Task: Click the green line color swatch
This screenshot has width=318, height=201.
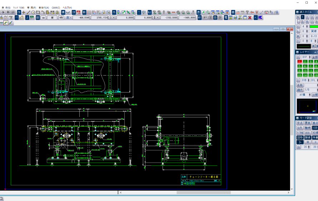Action: click(x=313, y=26)
